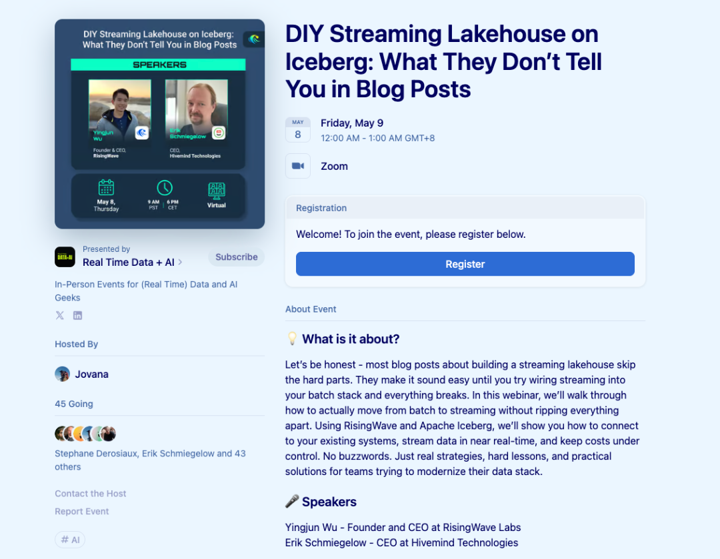Click the Virtual icon in event banner
The width and height of the screenshot is (720, 559).
216,191
